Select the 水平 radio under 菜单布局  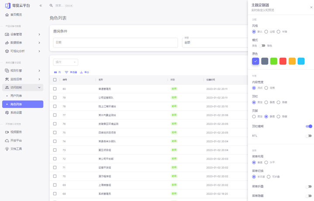pyautogui.click(x=266, y=162)
